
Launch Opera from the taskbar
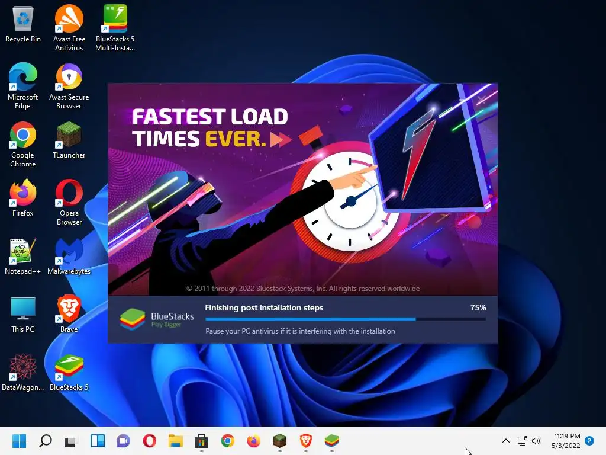point(150,441)
